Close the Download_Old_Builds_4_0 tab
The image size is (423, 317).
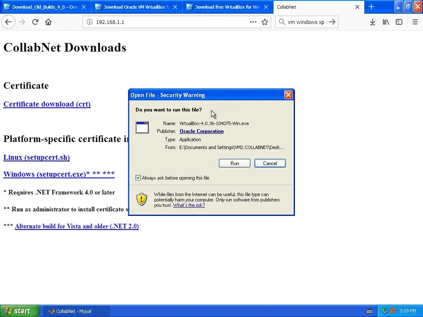pos(84,7)
